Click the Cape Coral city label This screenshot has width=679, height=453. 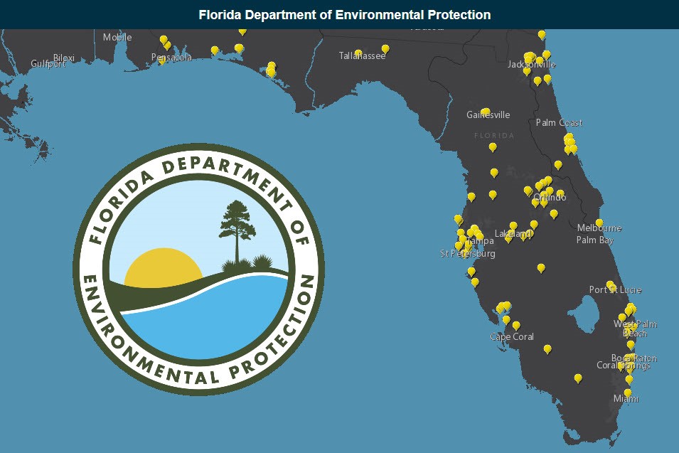512,336
